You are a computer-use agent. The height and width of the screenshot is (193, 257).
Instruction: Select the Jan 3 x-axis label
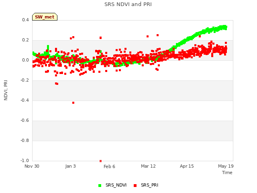[71, 166]
